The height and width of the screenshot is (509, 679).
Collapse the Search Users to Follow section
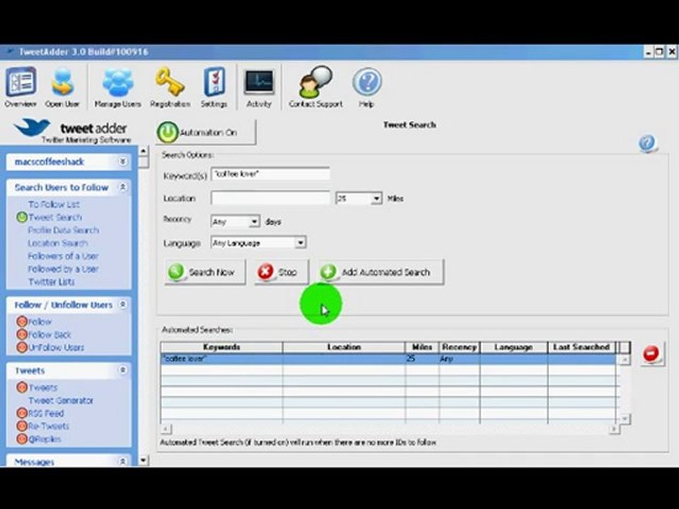[x=123, y=187]
